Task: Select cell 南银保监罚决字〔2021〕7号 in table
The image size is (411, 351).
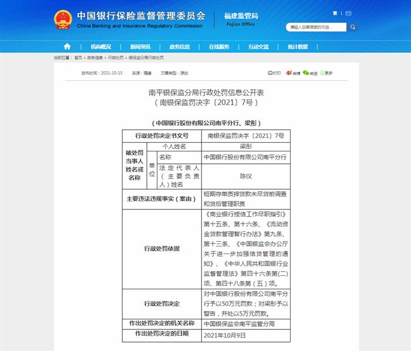Action: click(x=246, y=136)
